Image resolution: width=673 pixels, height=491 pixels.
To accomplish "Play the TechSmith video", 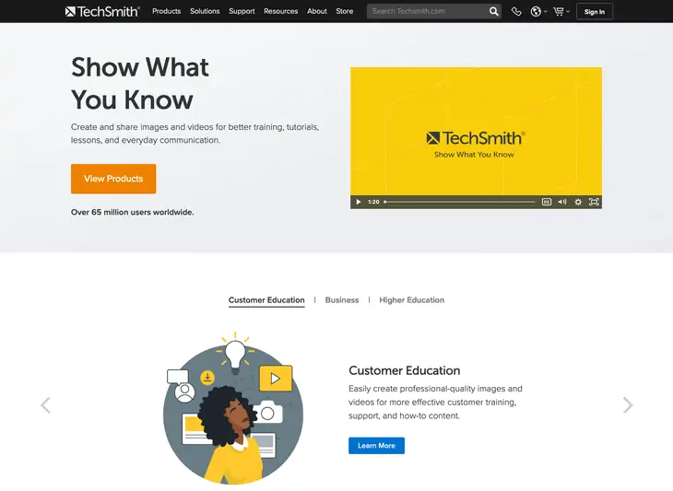I will point(359,202).
